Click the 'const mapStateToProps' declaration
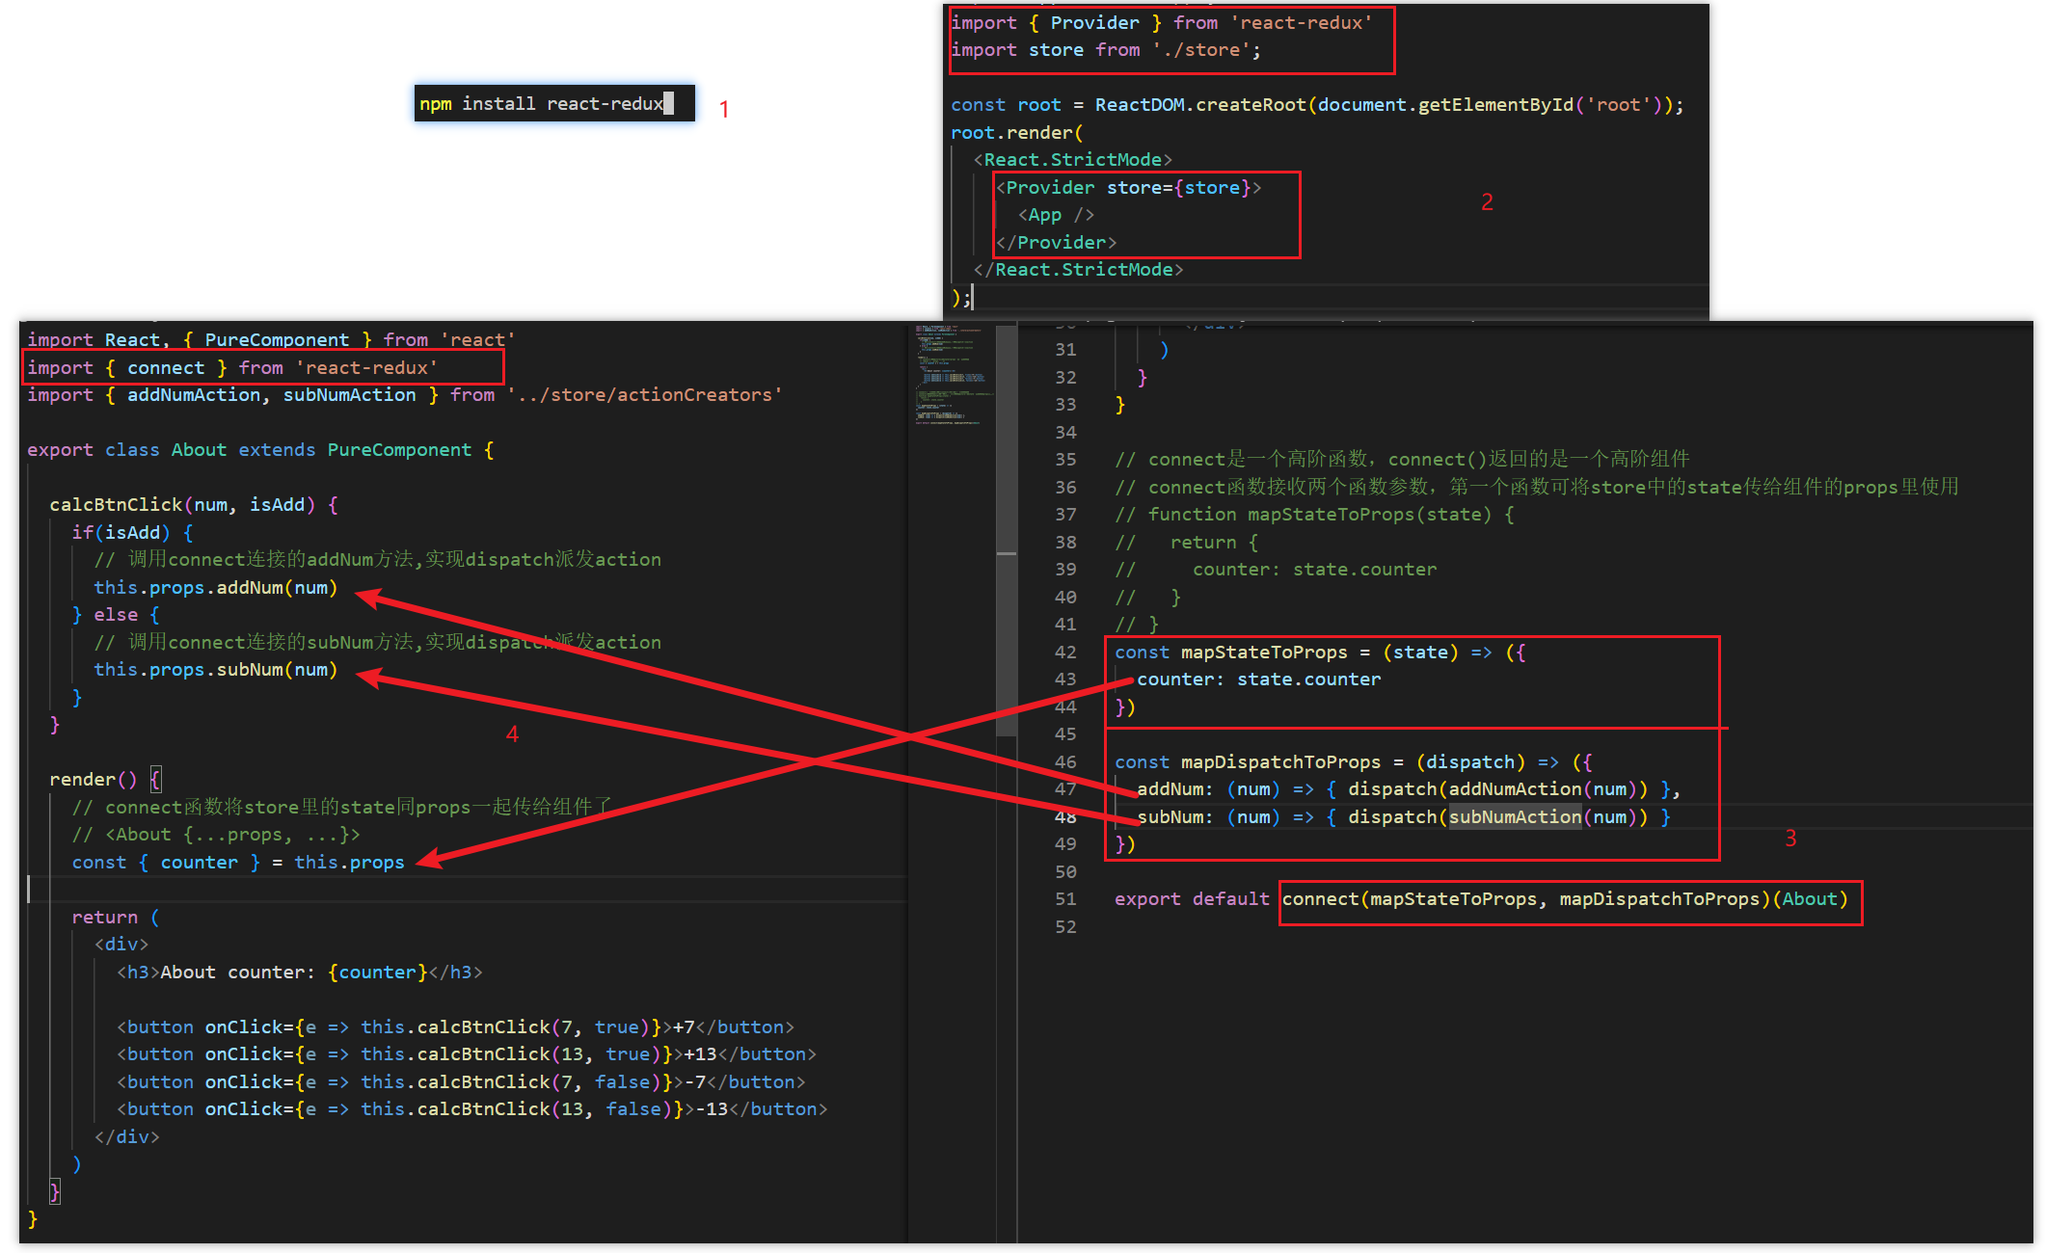Screen dimensions: 2045x1253 click(x=1320, y=652)
